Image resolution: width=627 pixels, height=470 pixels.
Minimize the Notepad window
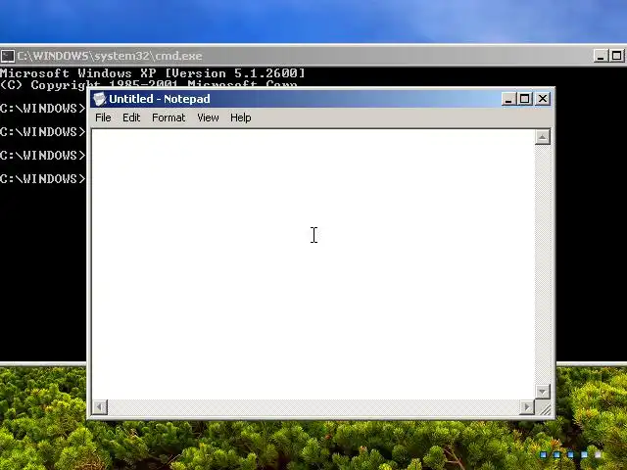tap(508, 99)
